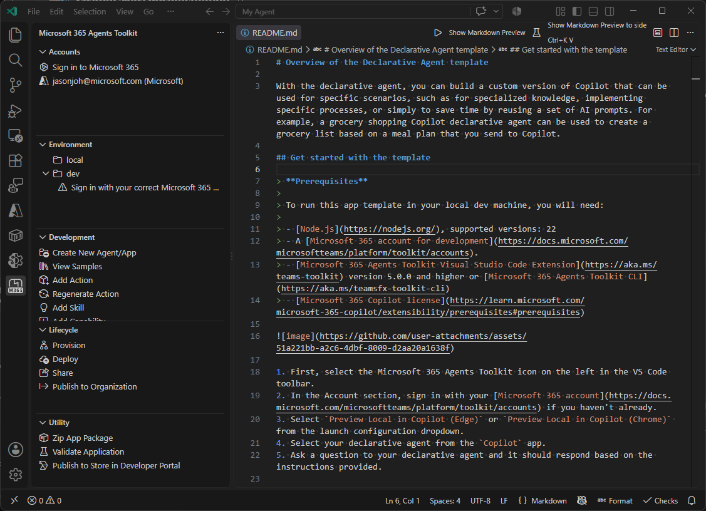Open the Run and Debug view

15,110
